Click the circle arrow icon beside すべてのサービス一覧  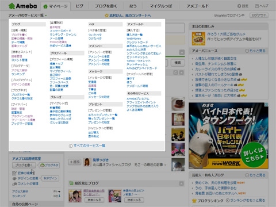point(71,146)
